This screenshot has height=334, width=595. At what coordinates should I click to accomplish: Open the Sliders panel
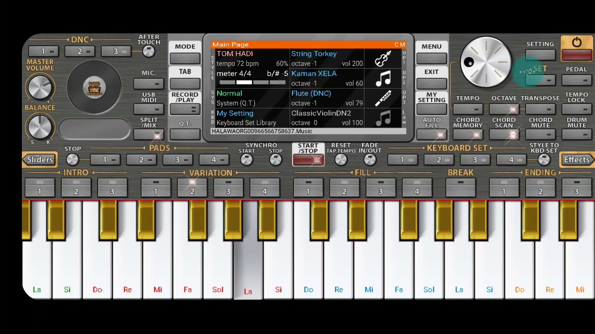[x=40, y=160]
